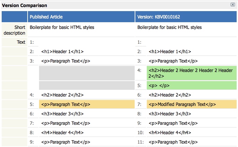Click Header 2 line numbered 6 in version column
238x147 pixels.
pos(170,95)
